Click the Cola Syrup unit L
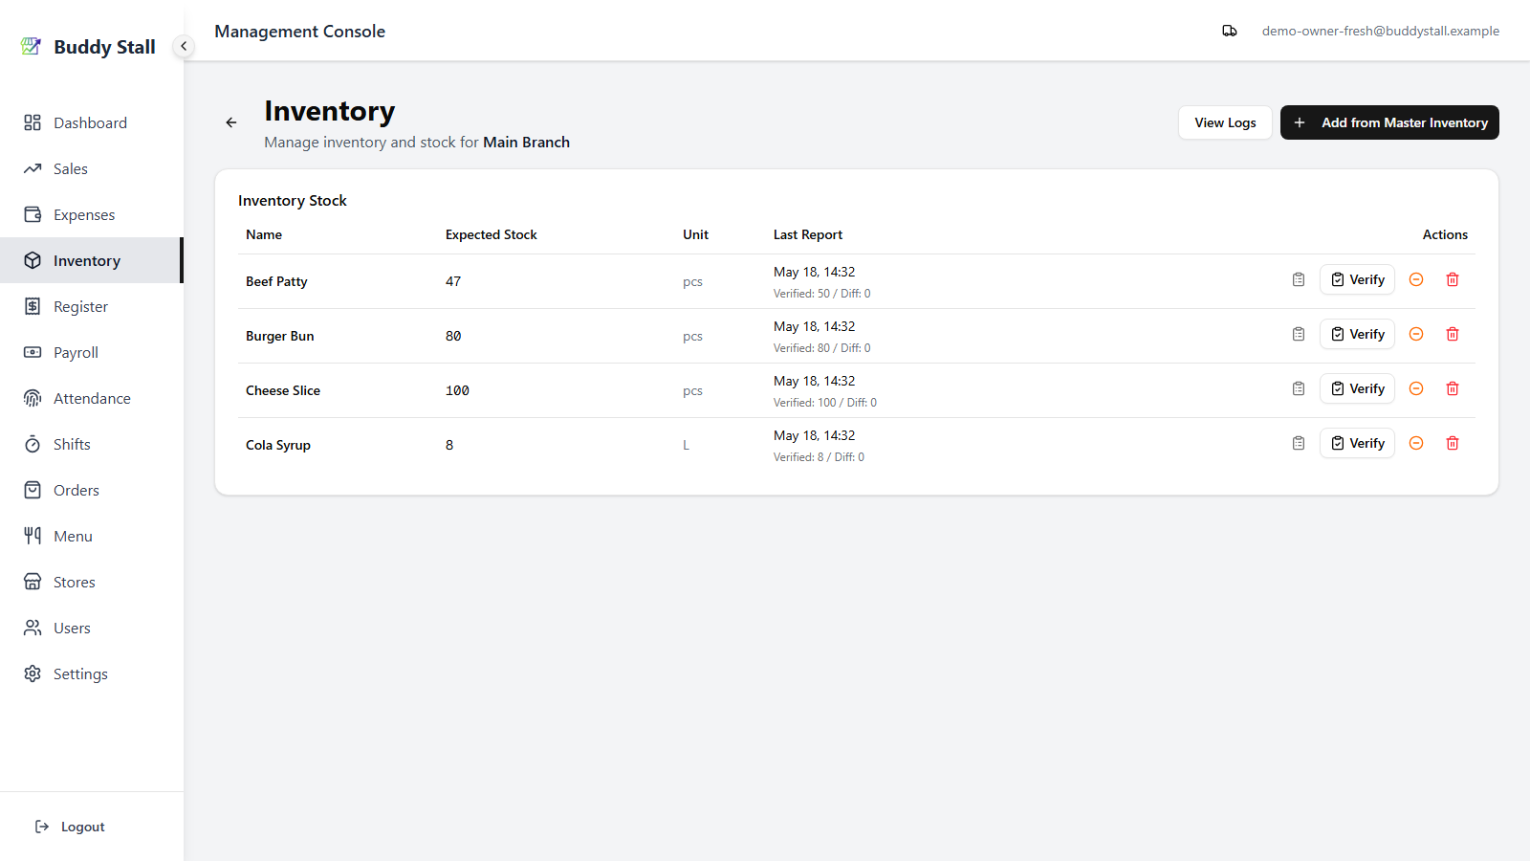The image size is (1530, 861). (x=686, y=445)
